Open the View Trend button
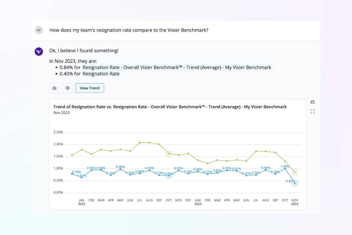This screenshot has width=352, height=235. pos(90,88)
